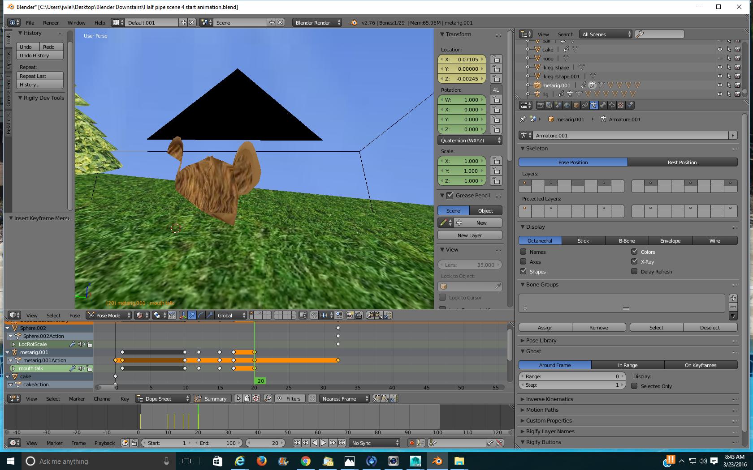
Task: Play the animation forward
Action: [324, 443]
